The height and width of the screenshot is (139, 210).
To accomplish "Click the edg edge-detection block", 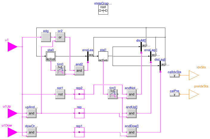I will (46, 37).
